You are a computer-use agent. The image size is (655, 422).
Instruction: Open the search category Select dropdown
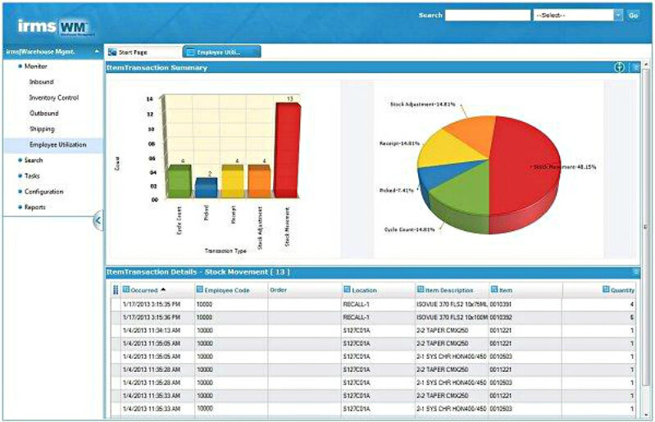(617, 15)
